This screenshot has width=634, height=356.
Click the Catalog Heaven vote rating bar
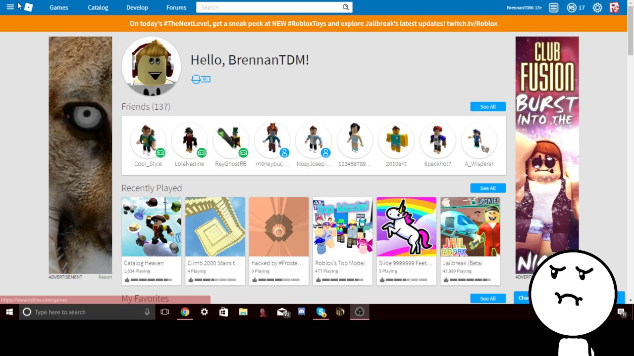pos(148,280)
